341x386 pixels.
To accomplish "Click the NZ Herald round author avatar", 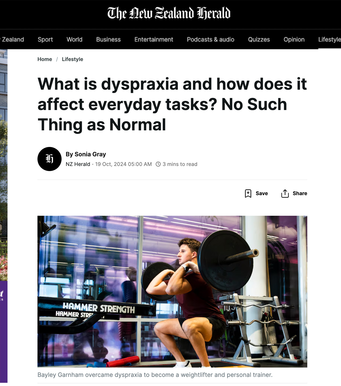I will point(50,159).
